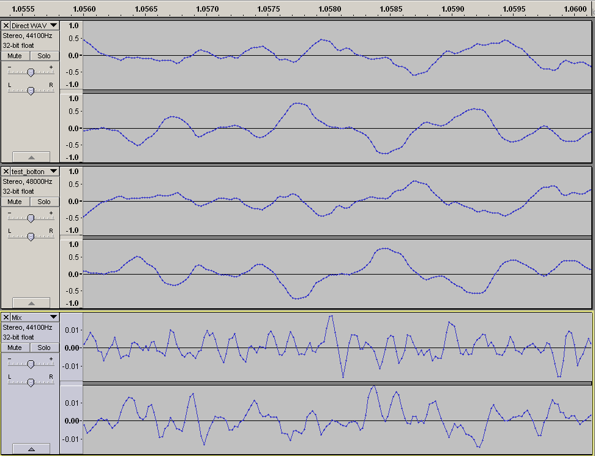Collapse the Direct WAV track
Viewport: 595px width, 456px height.
[x=31, y=157]
